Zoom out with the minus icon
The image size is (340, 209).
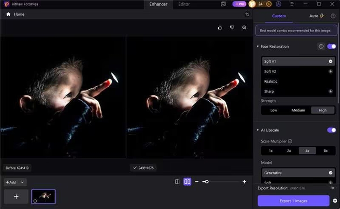tap(197, 182)
